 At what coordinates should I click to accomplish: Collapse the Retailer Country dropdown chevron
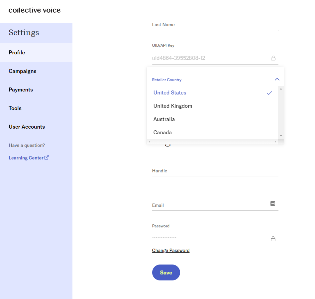pos(277,80)
